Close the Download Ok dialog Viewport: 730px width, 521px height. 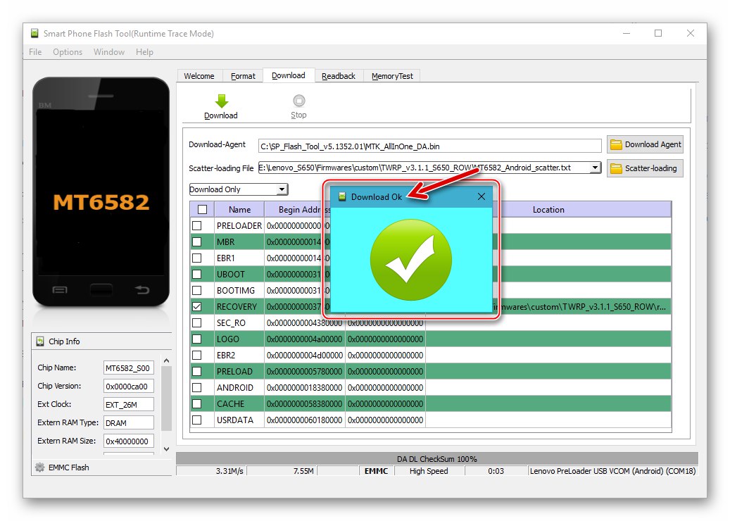click(482, 196)
